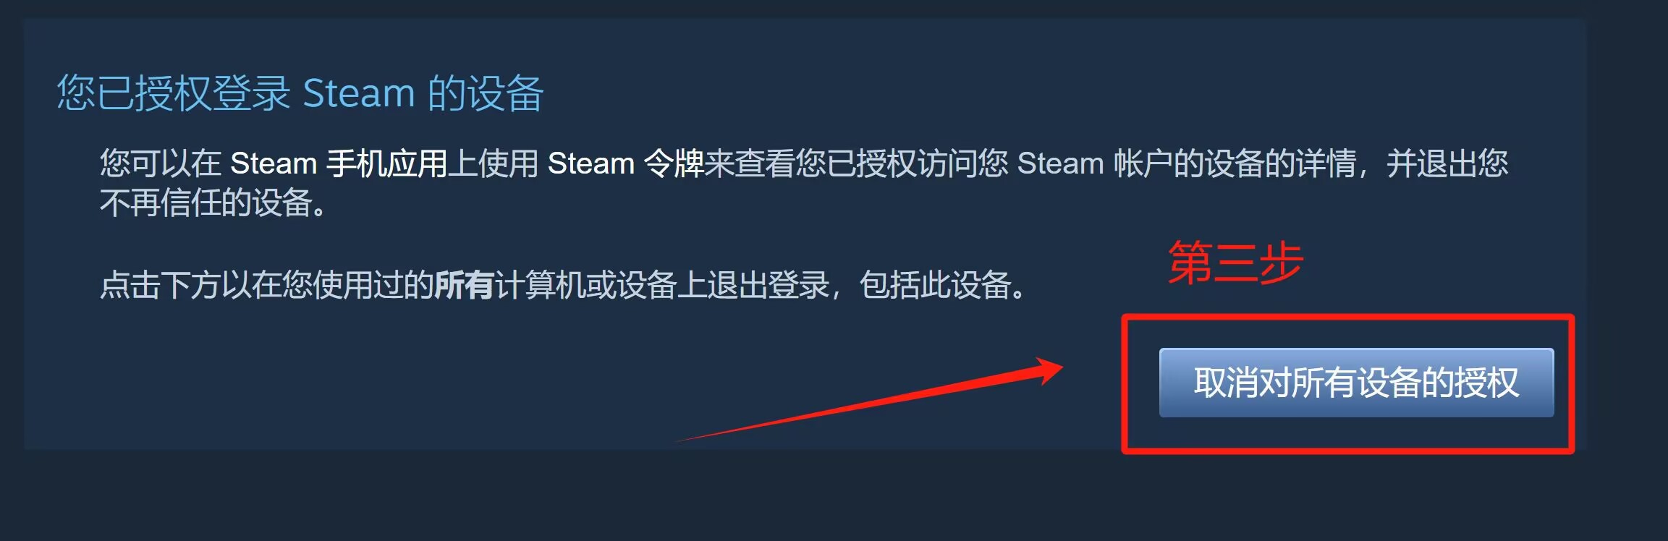Click the bold 所有 word in second paragraph

(464, 285)
